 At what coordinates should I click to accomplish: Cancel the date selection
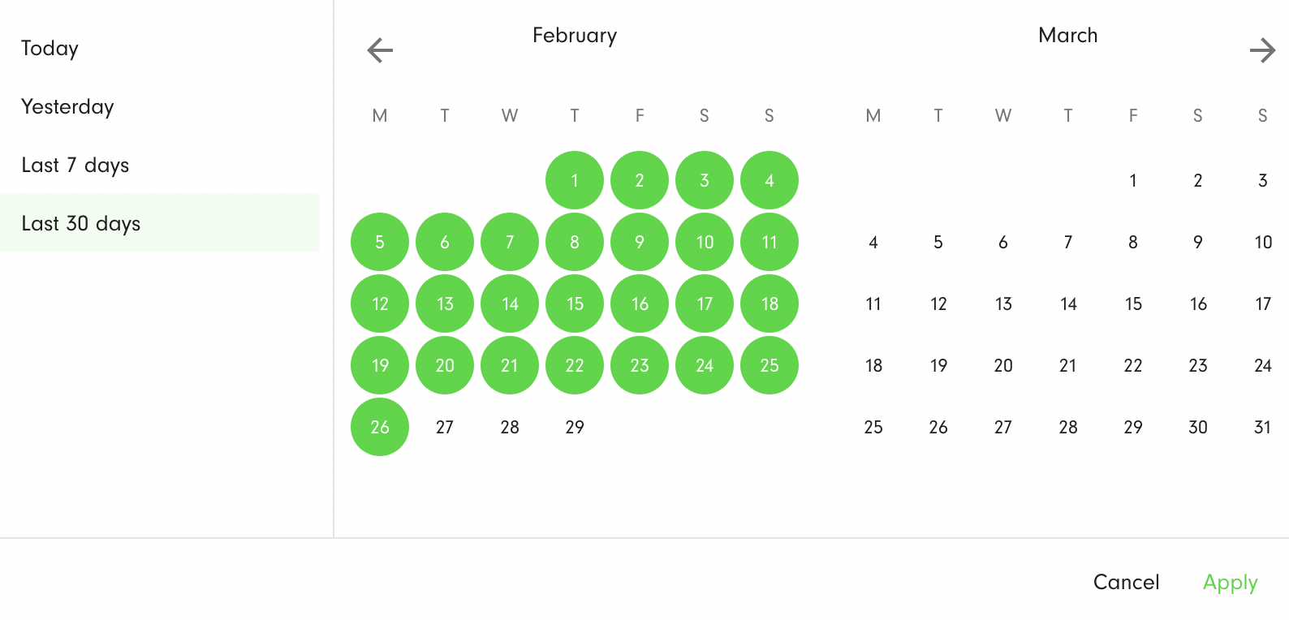1126,582
